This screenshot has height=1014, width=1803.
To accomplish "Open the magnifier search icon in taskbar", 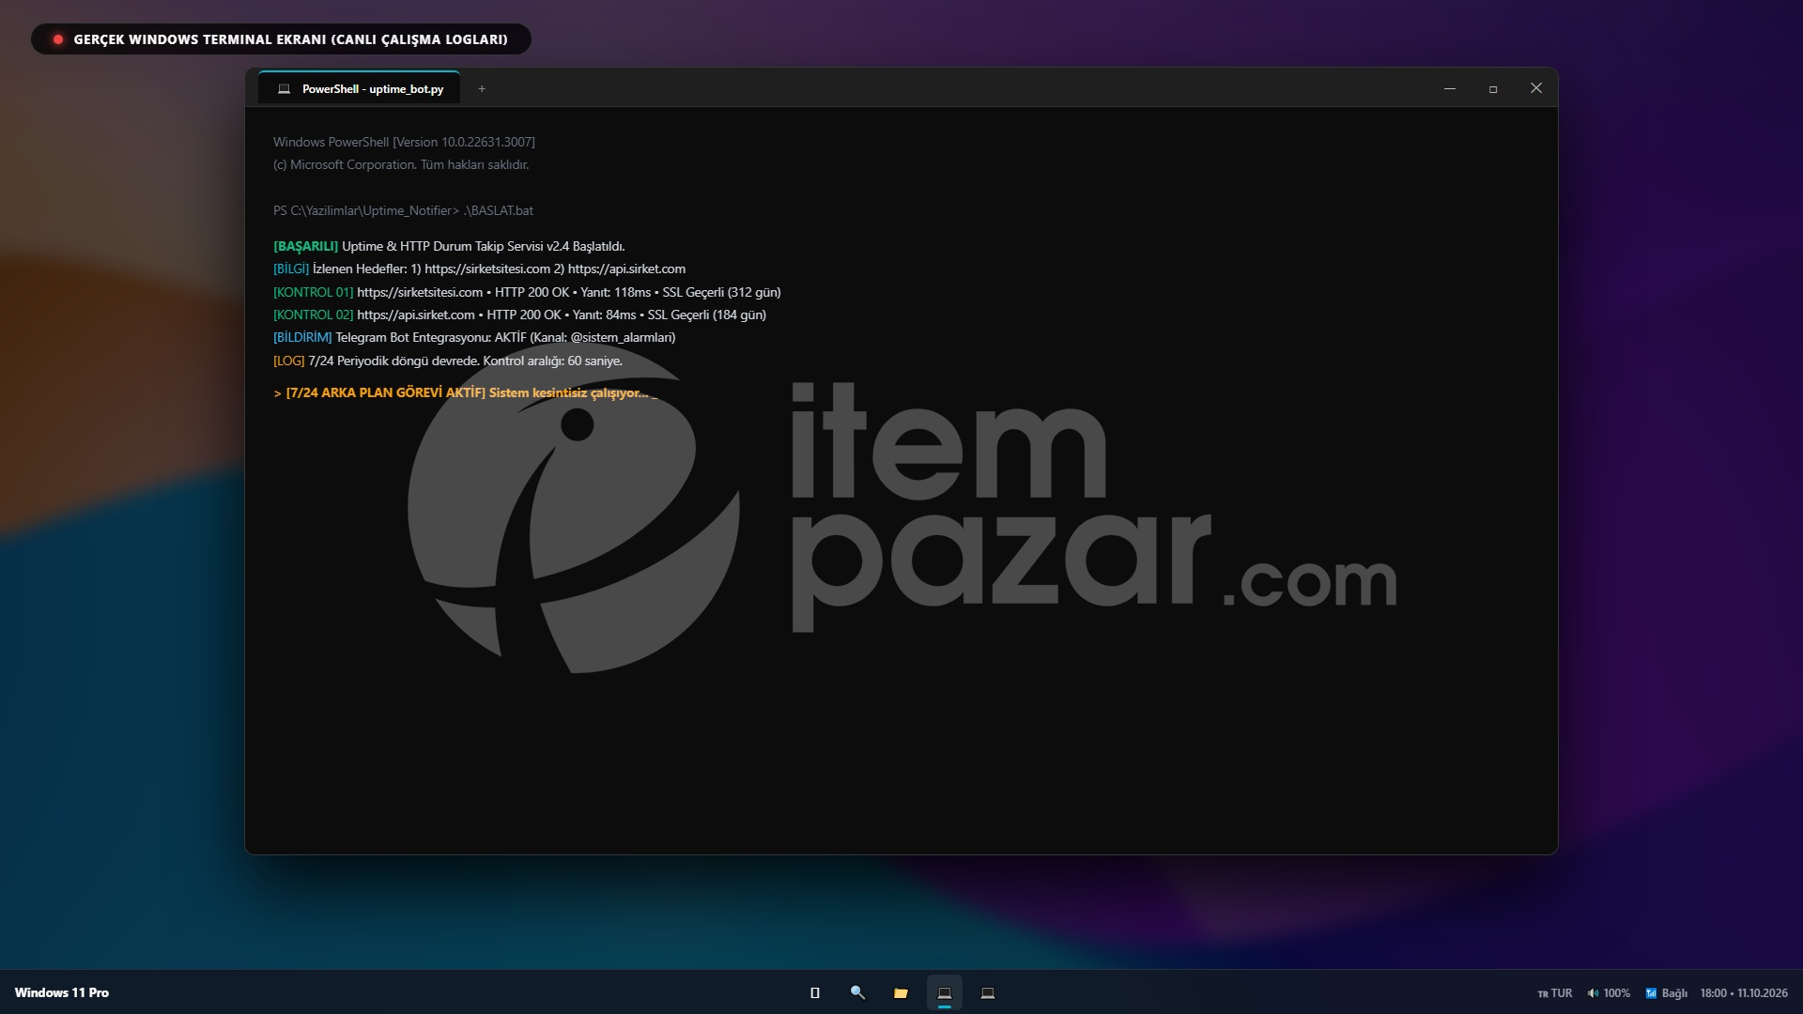I will (x=857, y=992).
